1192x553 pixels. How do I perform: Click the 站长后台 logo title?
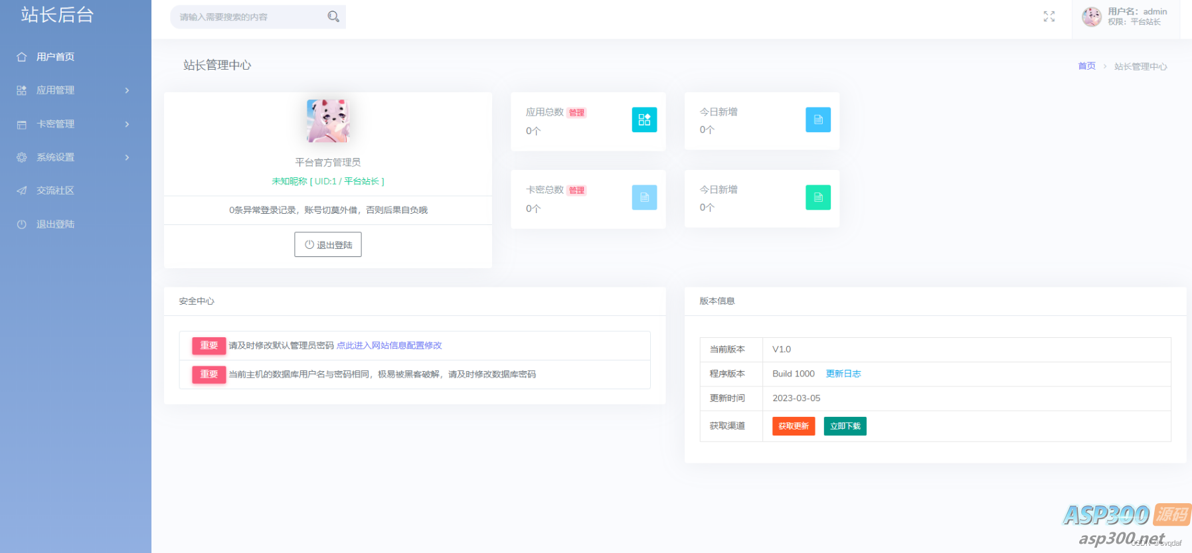[x=57, y=15]
